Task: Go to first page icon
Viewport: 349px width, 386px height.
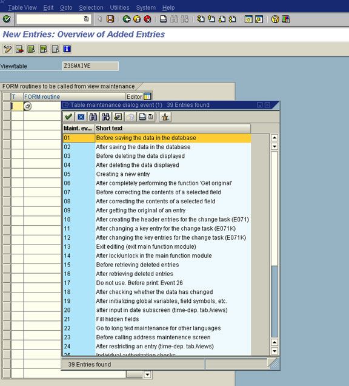Action: point(201,19)
